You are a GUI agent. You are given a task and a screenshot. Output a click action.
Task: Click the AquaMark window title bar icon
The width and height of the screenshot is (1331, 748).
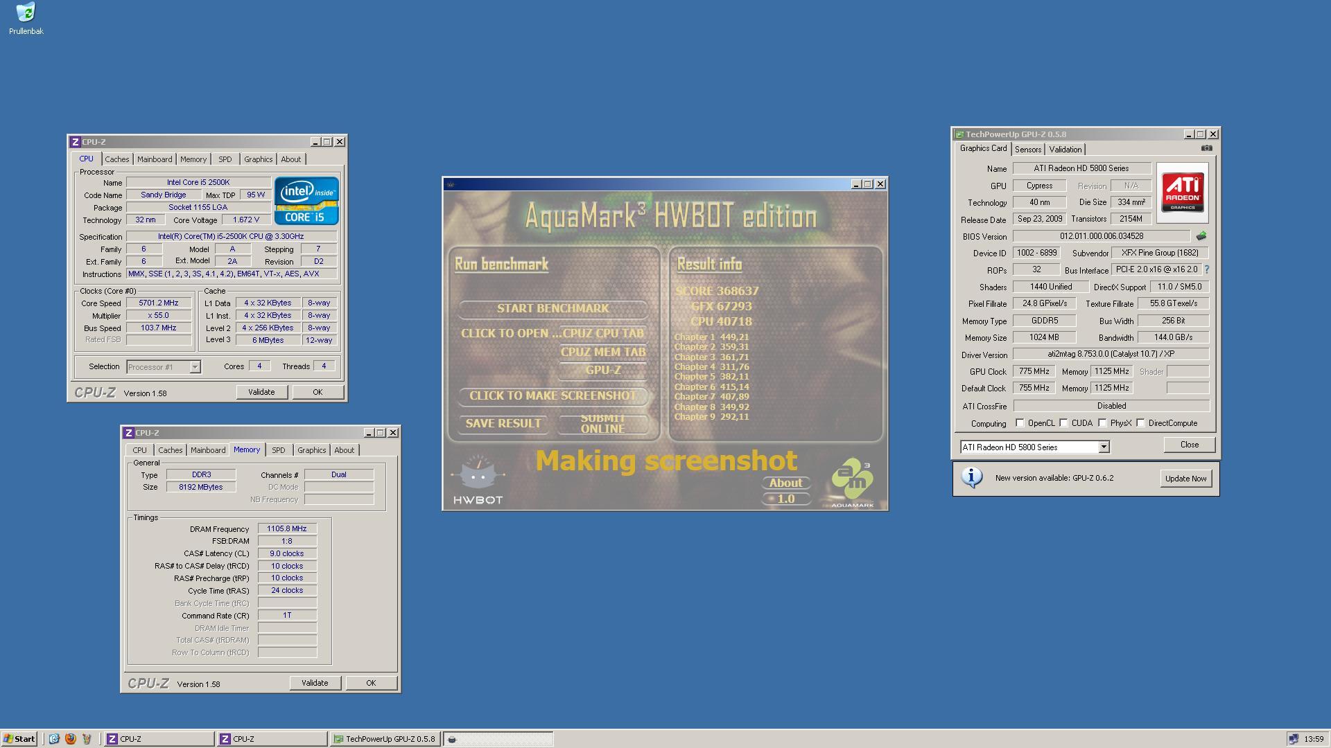451,184
